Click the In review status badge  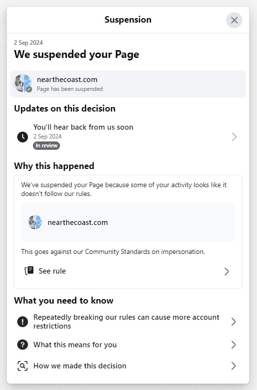tap(46, 145)
